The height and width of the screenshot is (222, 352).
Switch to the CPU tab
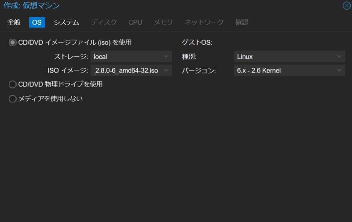click(135, 22)
